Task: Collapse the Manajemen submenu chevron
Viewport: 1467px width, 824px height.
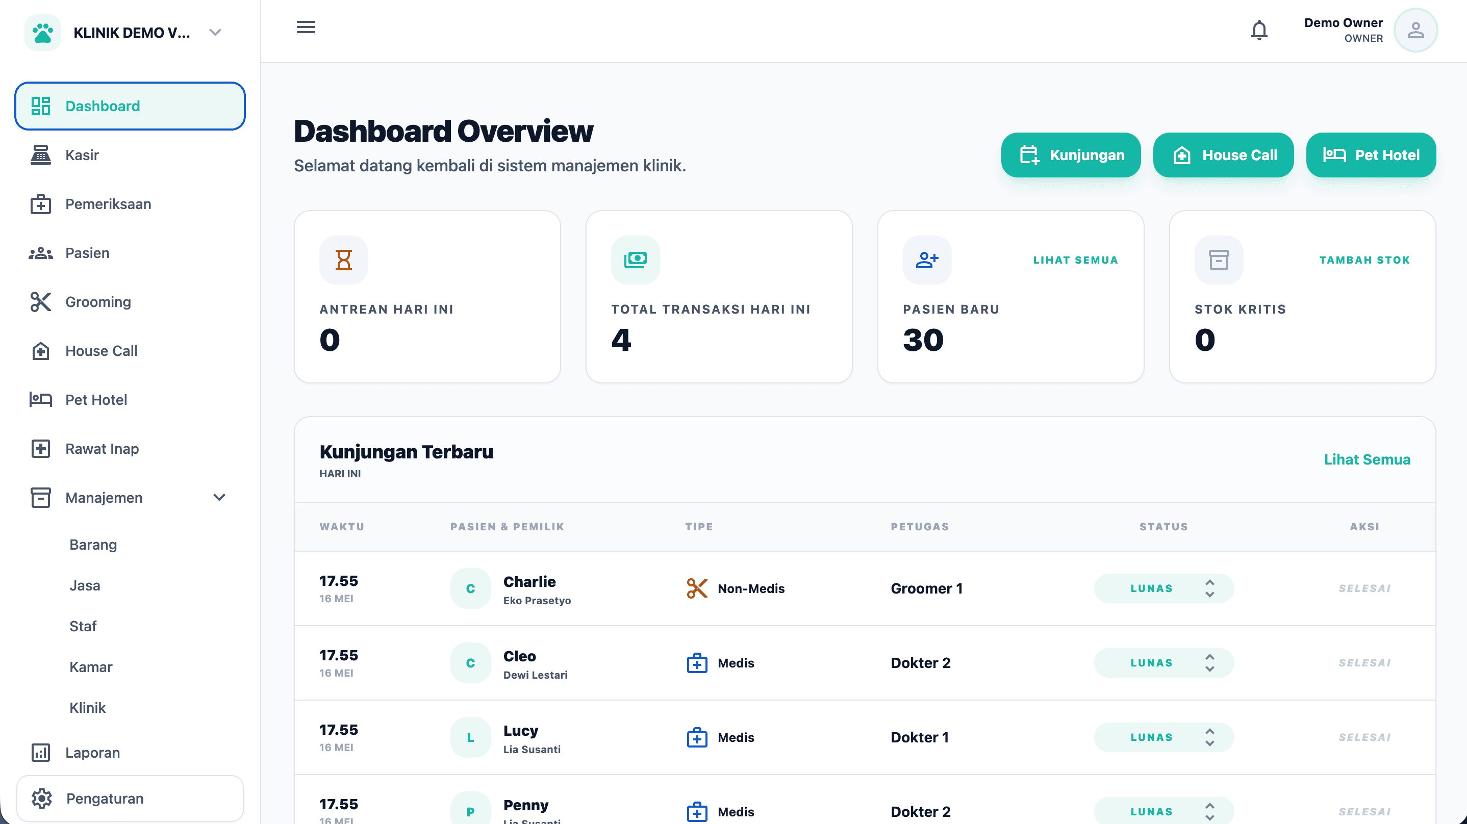Action: [219, 498]
